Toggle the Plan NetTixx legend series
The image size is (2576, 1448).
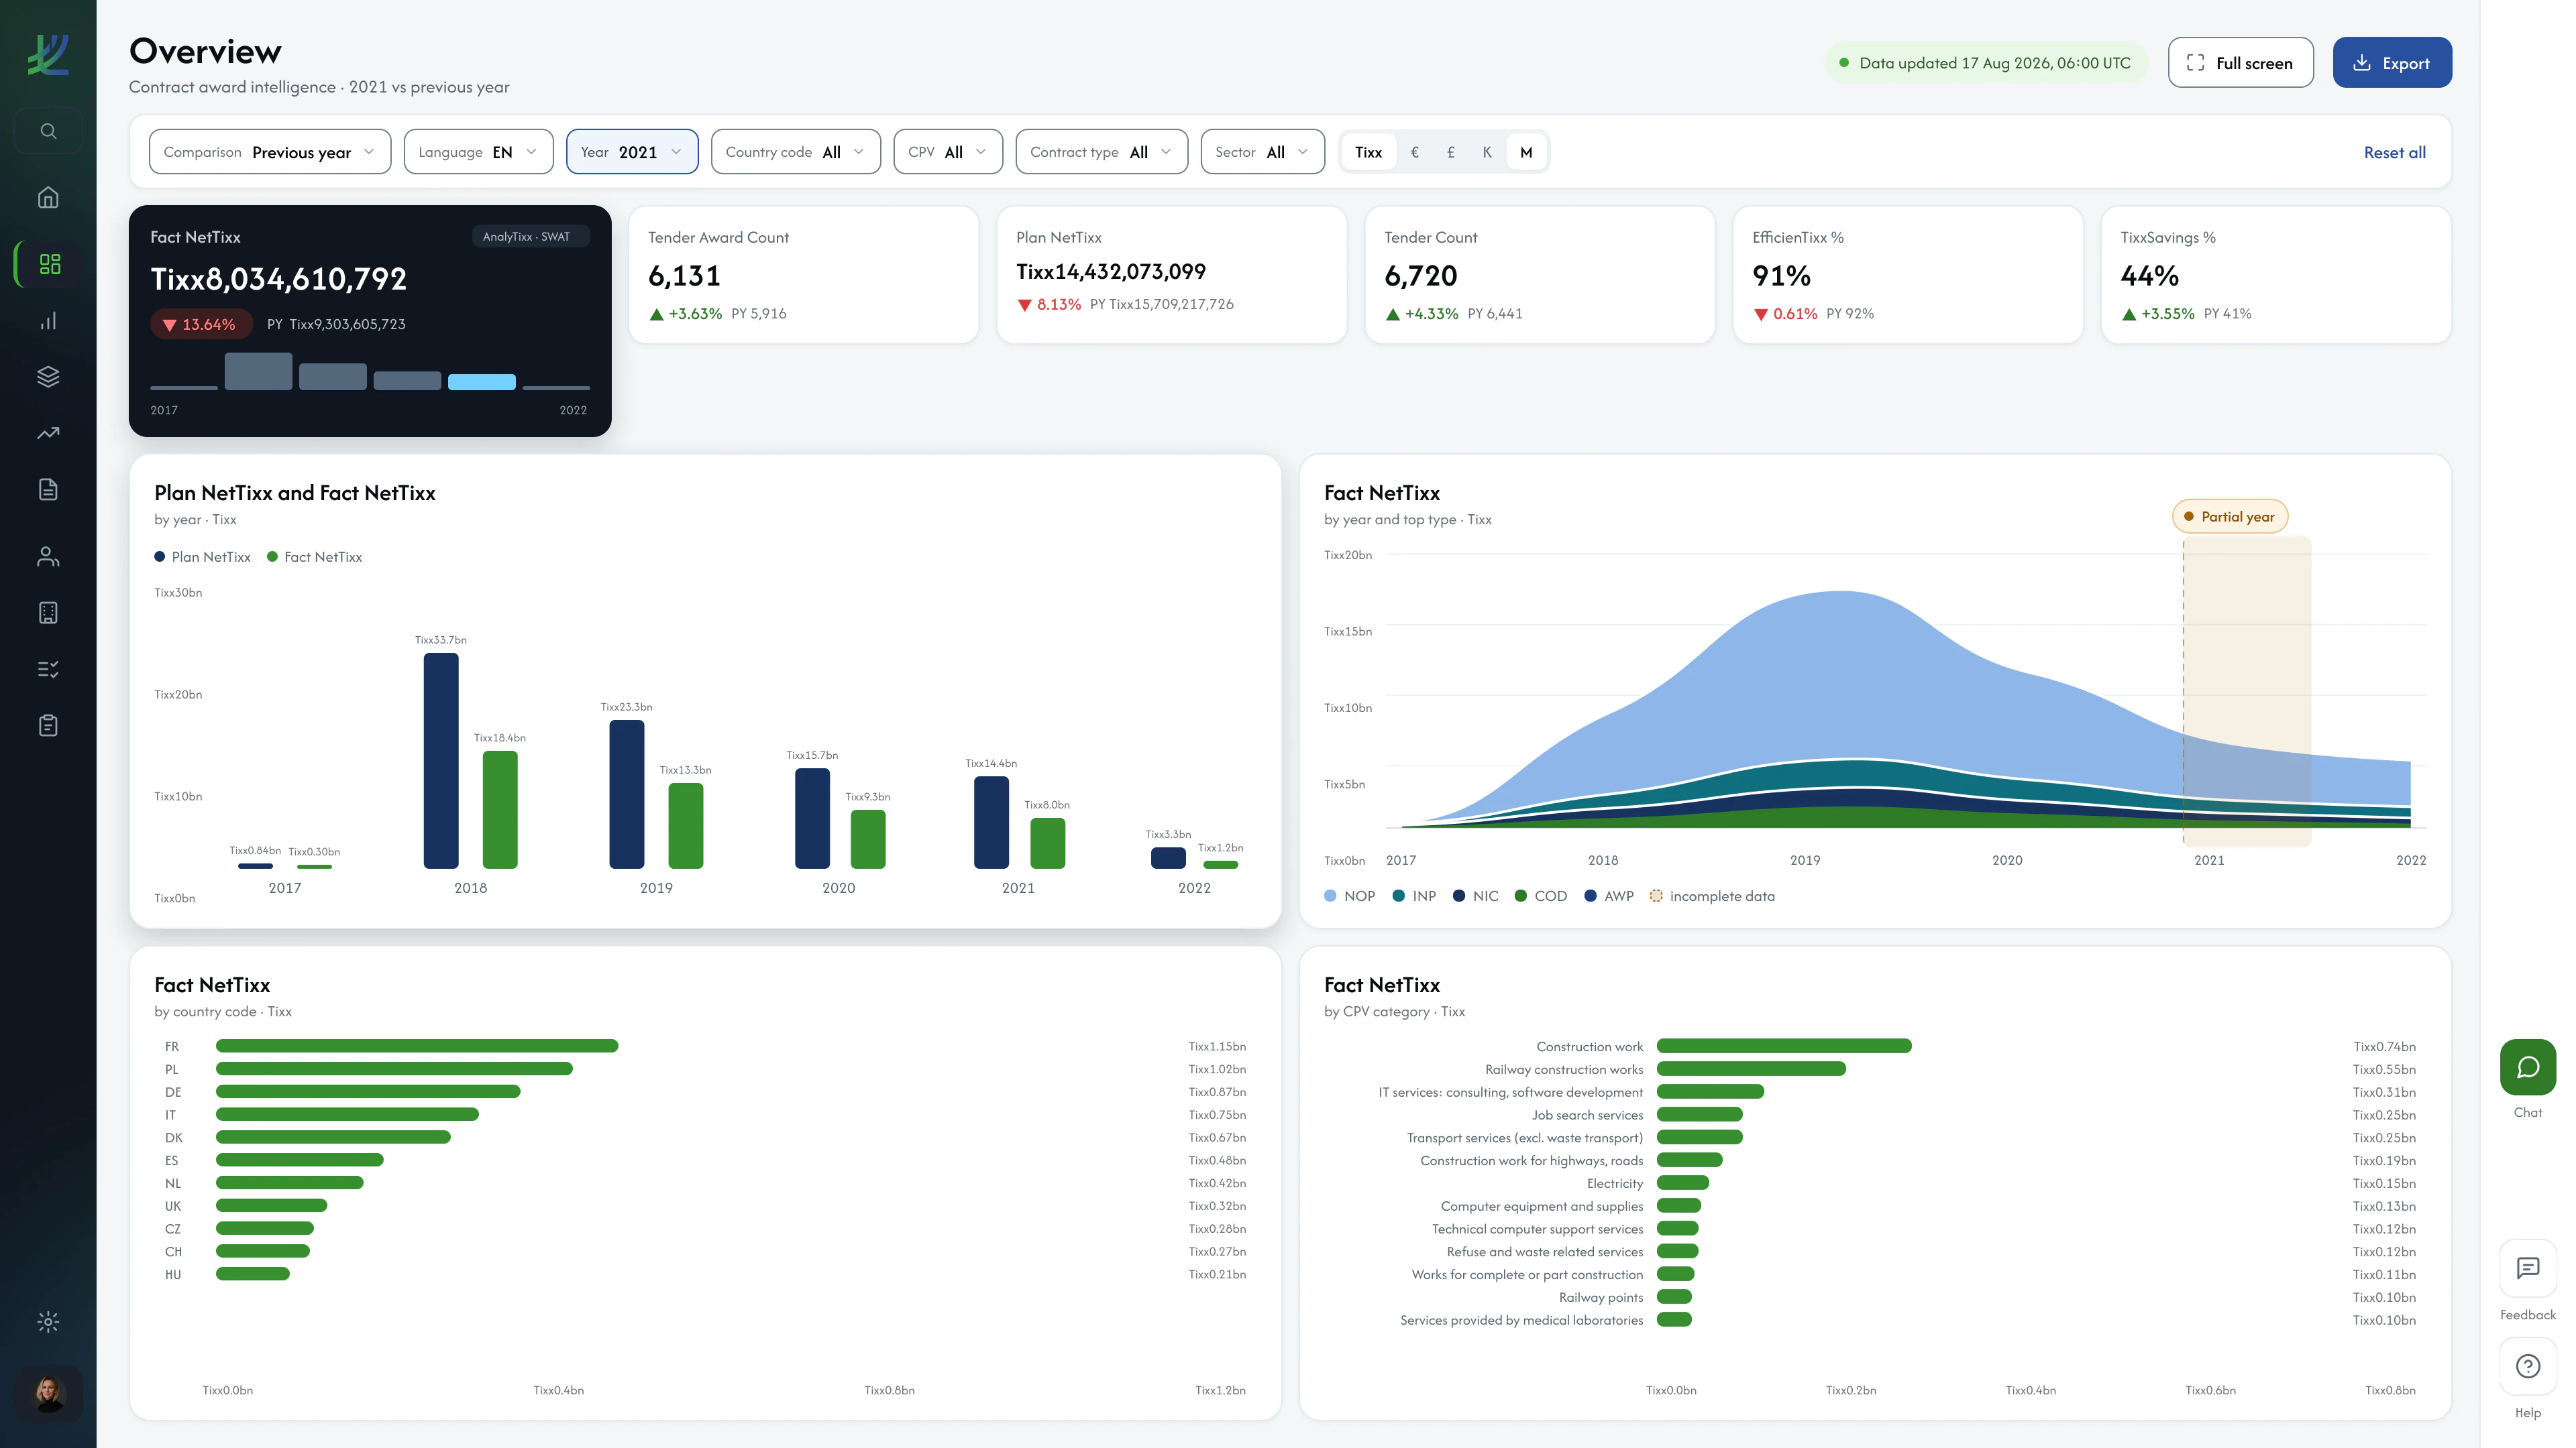tap(202, 556)
